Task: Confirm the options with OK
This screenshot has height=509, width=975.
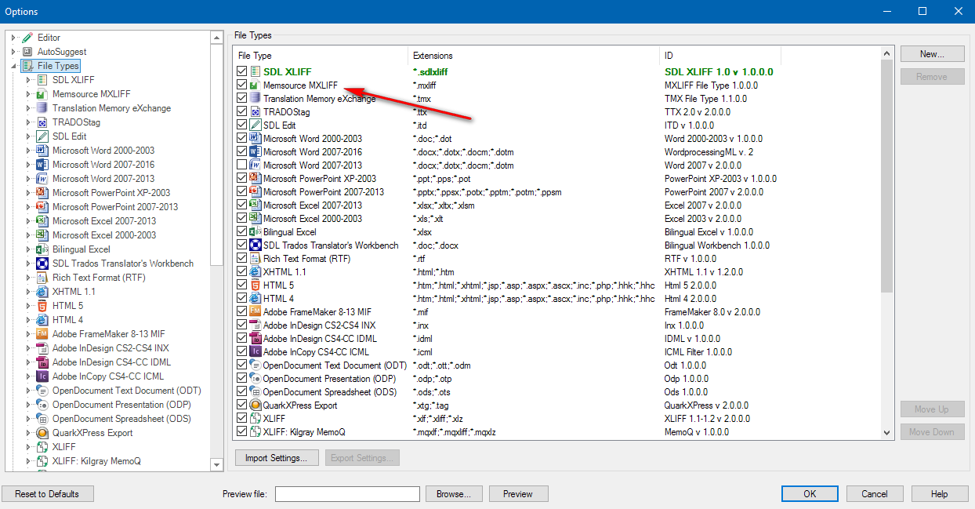Action: (x=810, y=494)
